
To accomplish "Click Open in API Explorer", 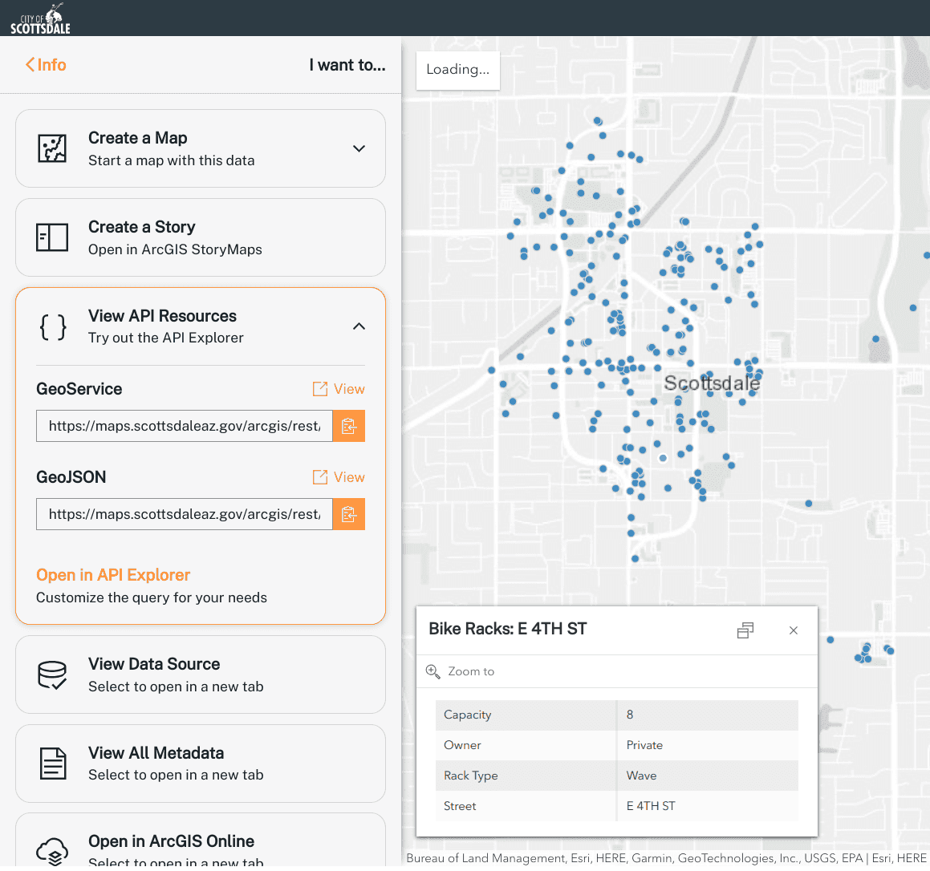I will pos(112,575).
